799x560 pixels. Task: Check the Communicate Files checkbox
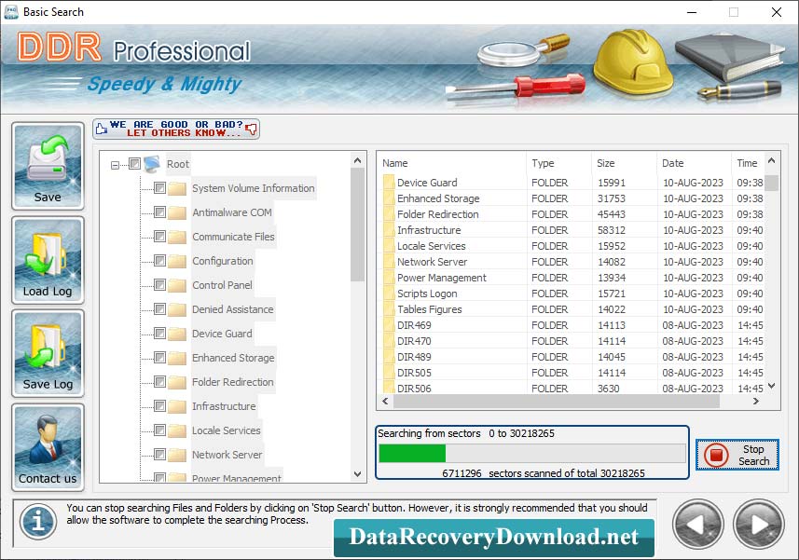tap(159, 237)
